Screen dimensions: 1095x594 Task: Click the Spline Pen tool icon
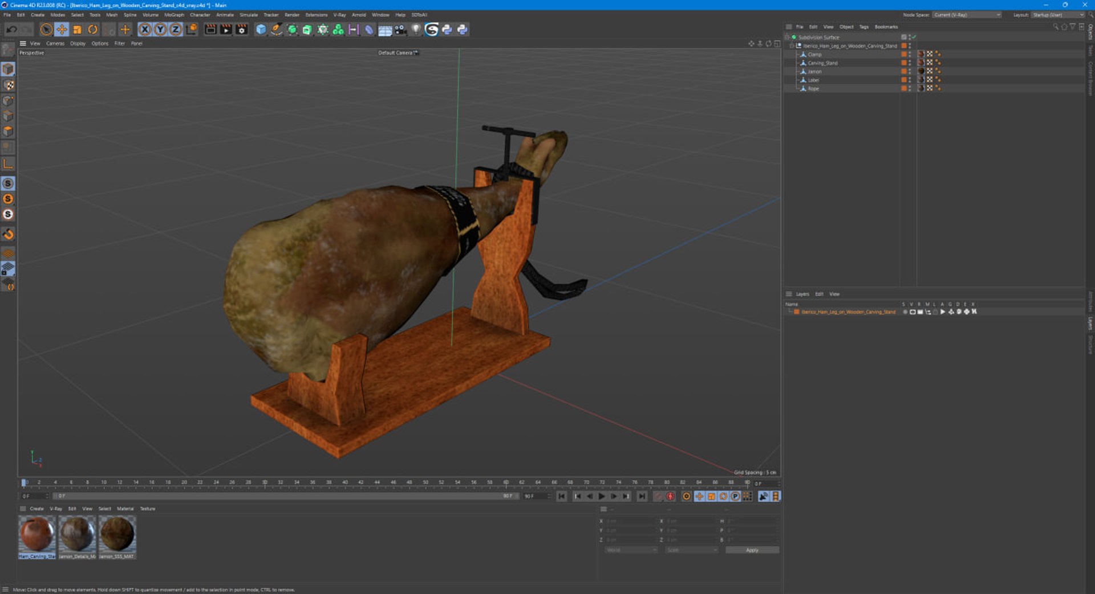(x=277, y=30)
